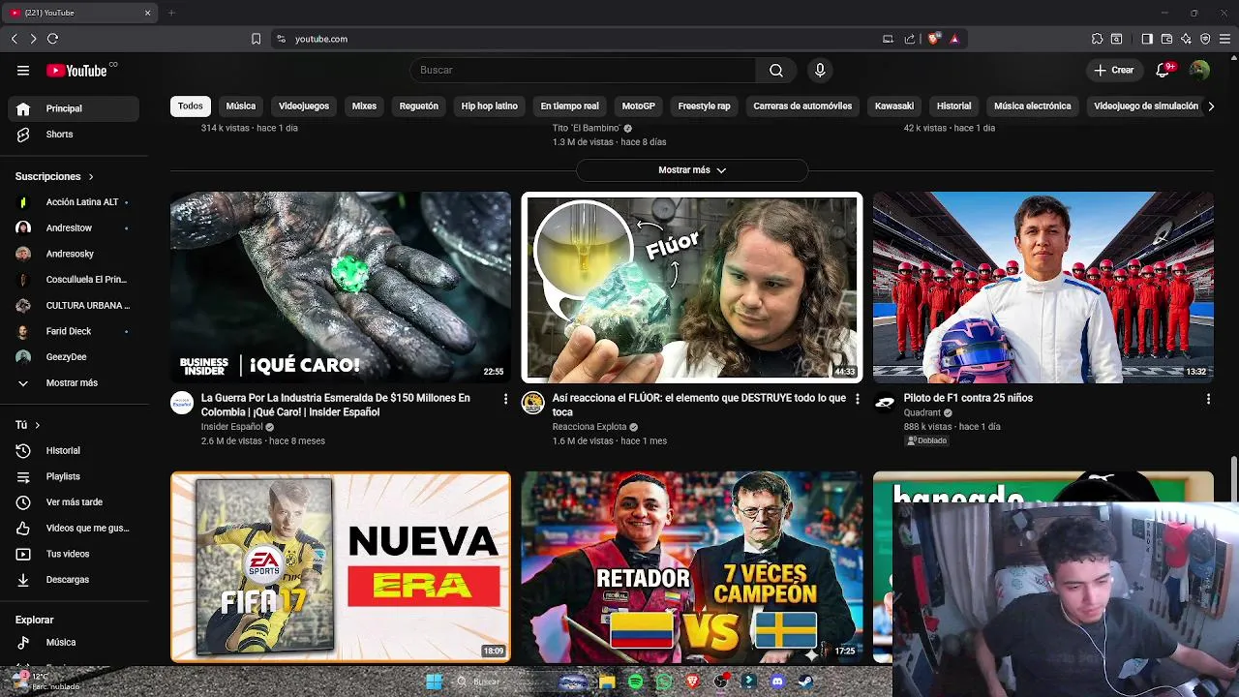This screenshot has width=1239, height=697.
Task: Open File Explorer from the taskbar
Action: coord(607,682)
